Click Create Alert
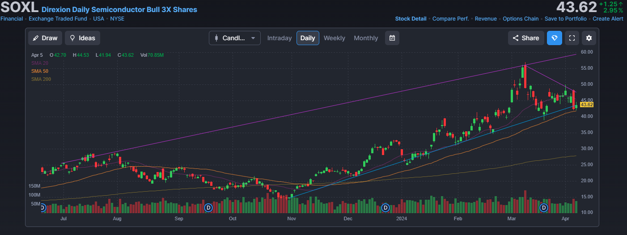 pyautogui.click(x=608, y=19)
